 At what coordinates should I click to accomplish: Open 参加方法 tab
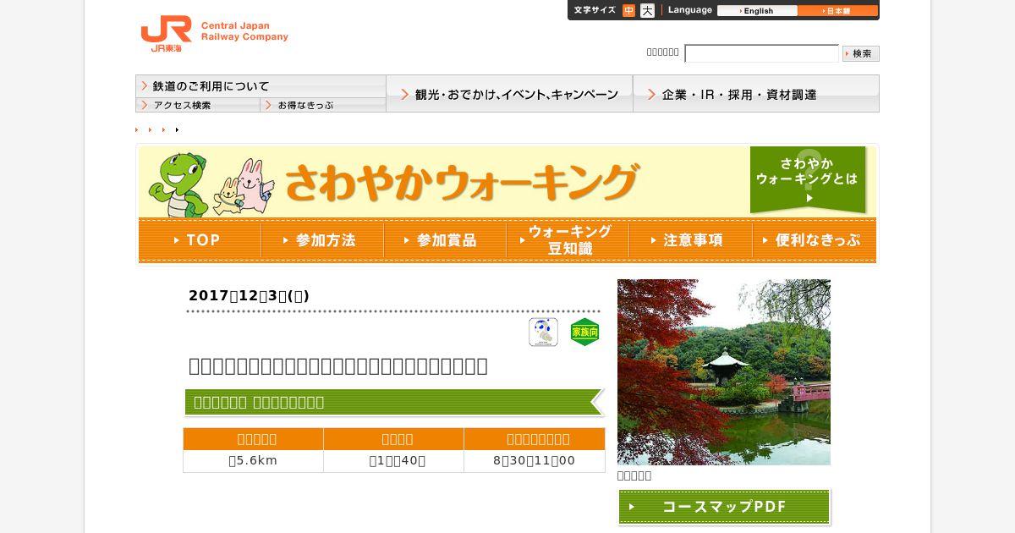point(322,240)
